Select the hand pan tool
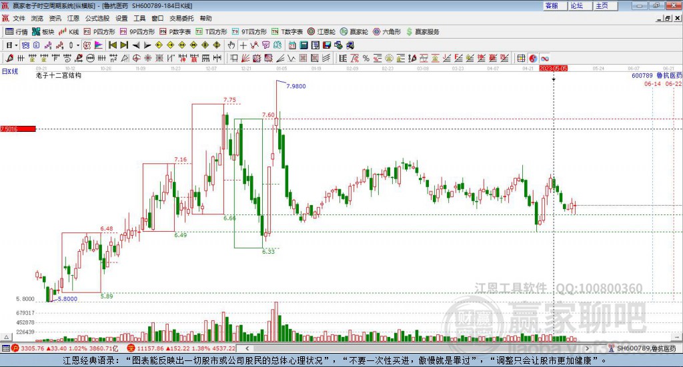This screenshot has width=683, height=367. click(231, 45)
